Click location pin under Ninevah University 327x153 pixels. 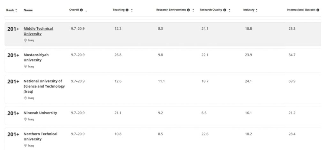(26, 119)
